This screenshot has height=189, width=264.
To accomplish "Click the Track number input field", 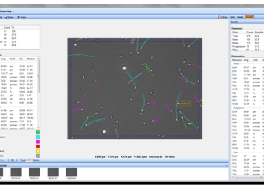I will click(x=28, y=160).
